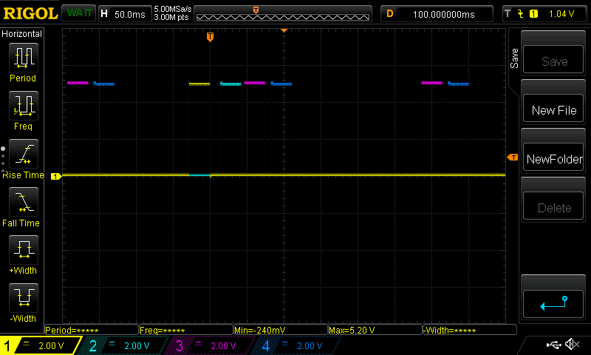Click the Delete button
Viewport: 591px width, 355px height.
pyautogui.click(x=553, y=206)
